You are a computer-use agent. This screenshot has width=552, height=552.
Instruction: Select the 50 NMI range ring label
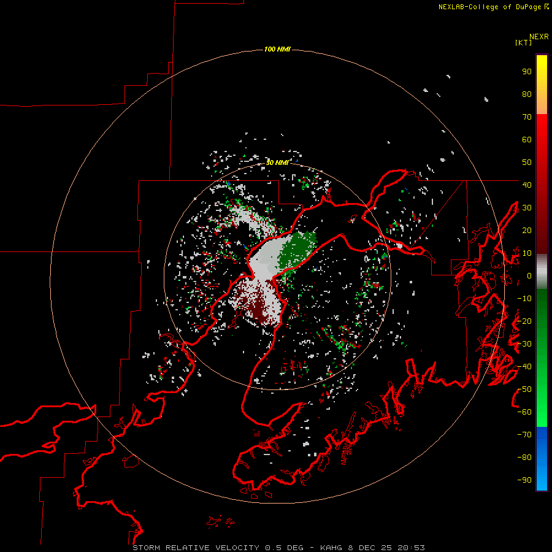point(277,163)
